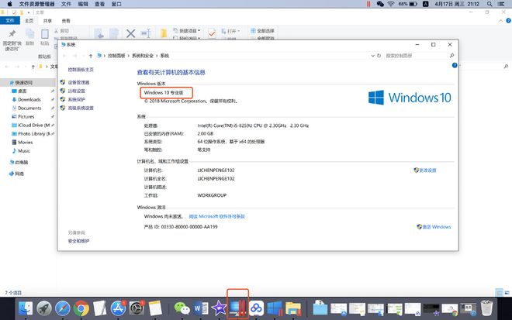Switch to the 共享 ribbon tab in Explorer
This screenshot has height=320, width=512.
point(47,21)
